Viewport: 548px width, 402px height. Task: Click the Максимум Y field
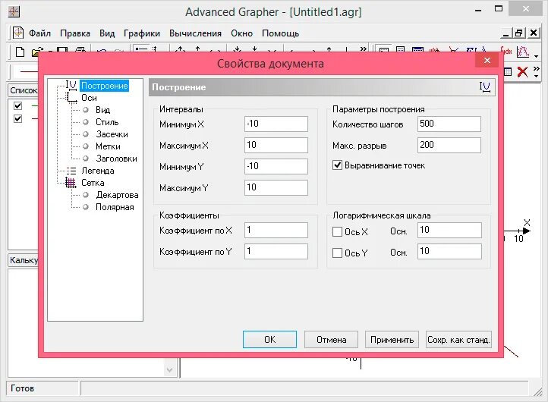276,188
